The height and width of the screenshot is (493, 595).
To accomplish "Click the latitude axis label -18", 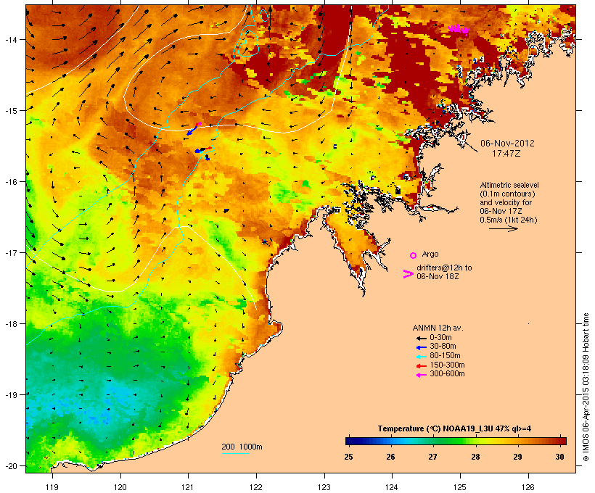I will click(x=10, y=324).
